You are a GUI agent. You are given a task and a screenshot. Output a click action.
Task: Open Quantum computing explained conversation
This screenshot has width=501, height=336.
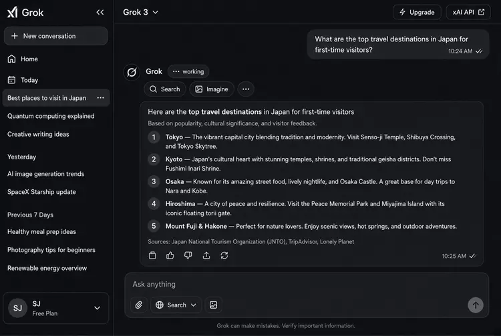[x=51, y=116]
